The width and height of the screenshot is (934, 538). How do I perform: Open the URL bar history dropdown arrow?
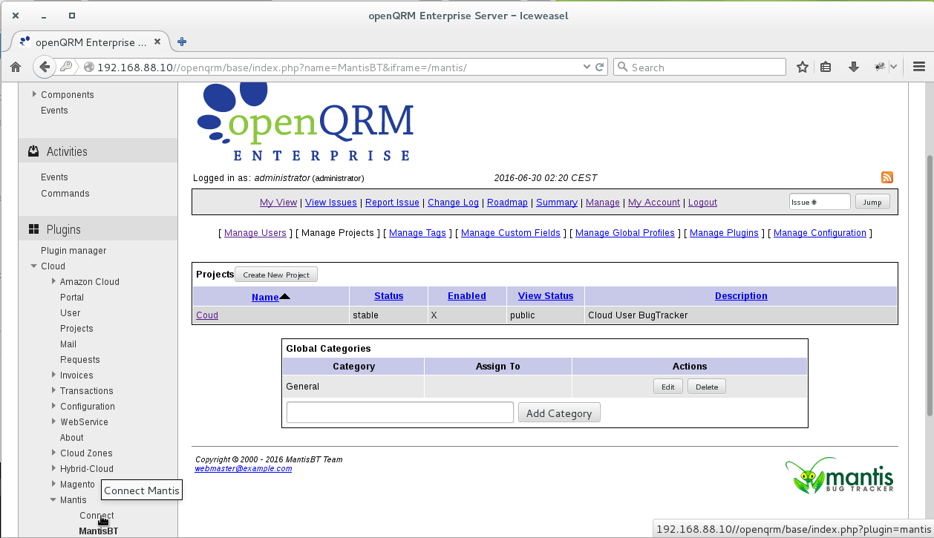pos(588,67)
